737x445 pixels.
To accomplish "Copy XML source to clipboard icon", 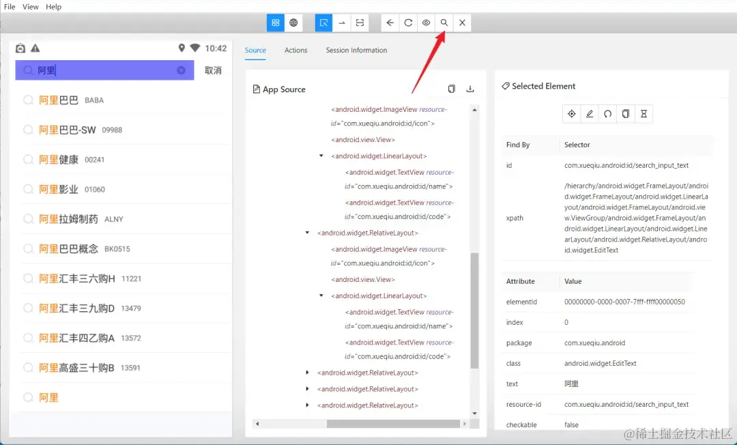I will click(x=451, y=89).
